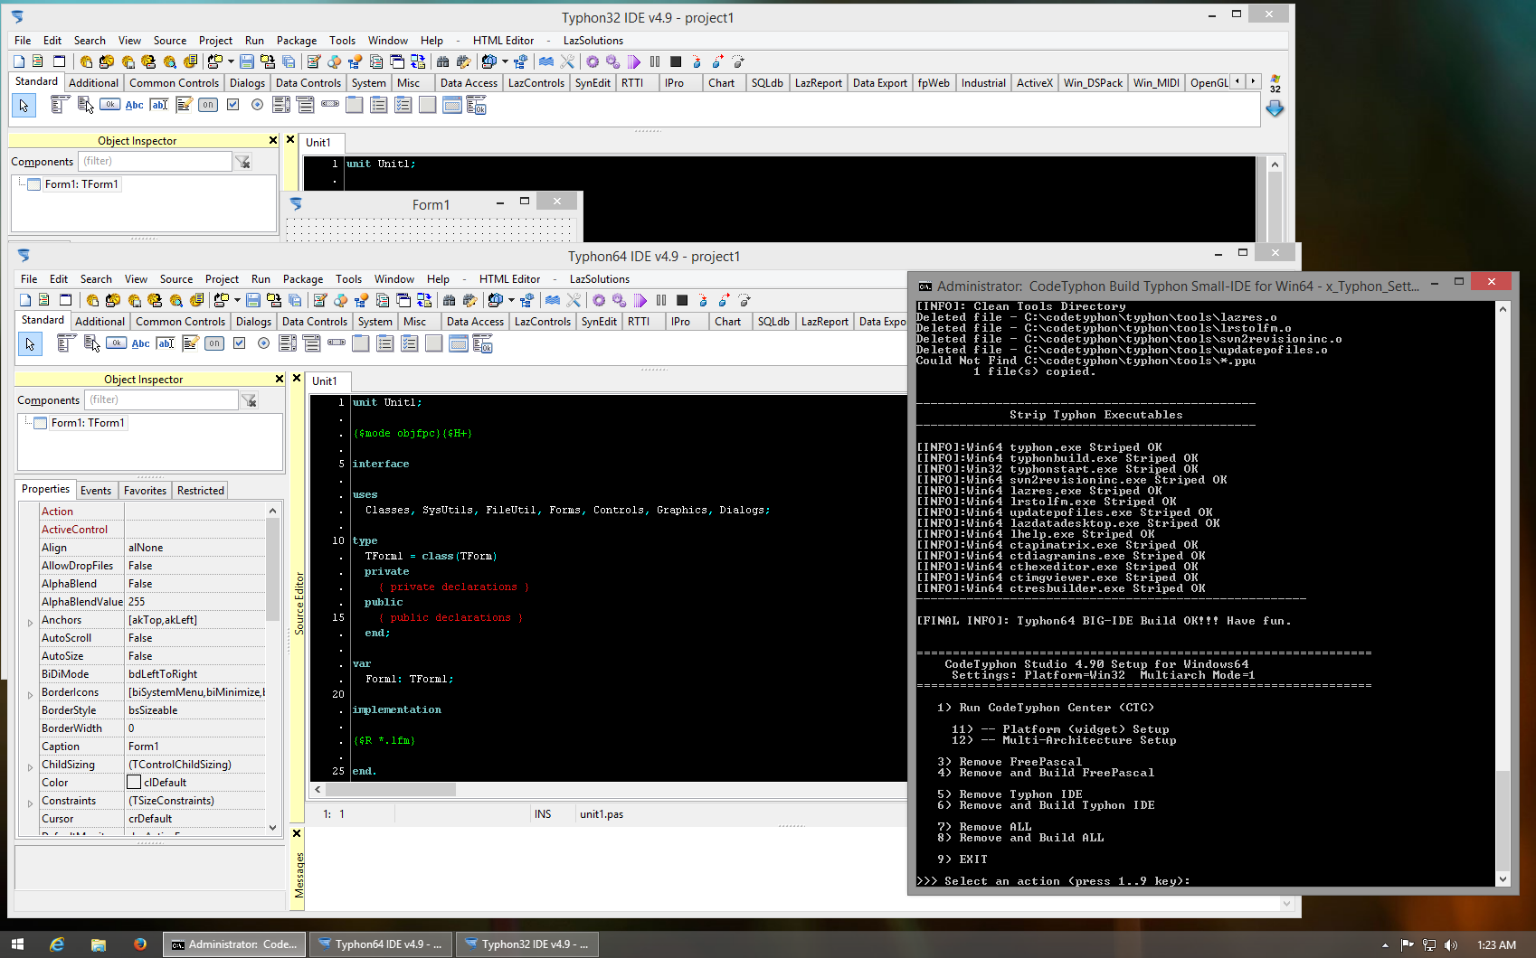Select Form1: TForm1 in Typhon64 component tree
The height and width of the screenshot is (958, 1536).
(88, 423)
